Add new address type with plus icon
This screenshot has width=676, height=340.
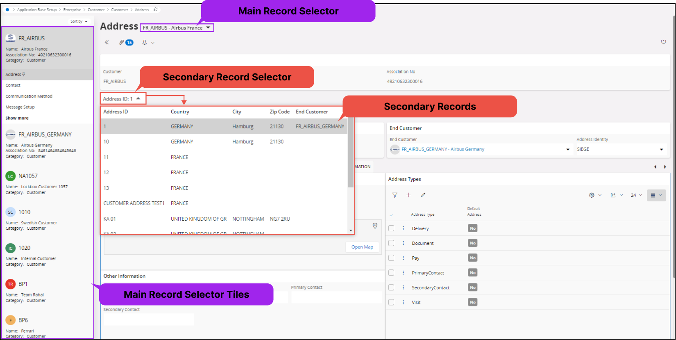pos(408,195)
